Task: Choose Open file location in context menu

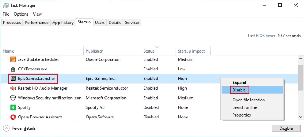Action: 252,100
